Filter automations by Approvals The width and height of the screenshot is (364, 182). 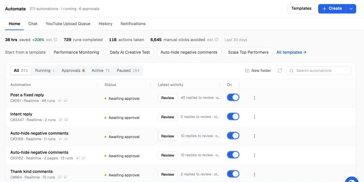click(x=73, y=70)
